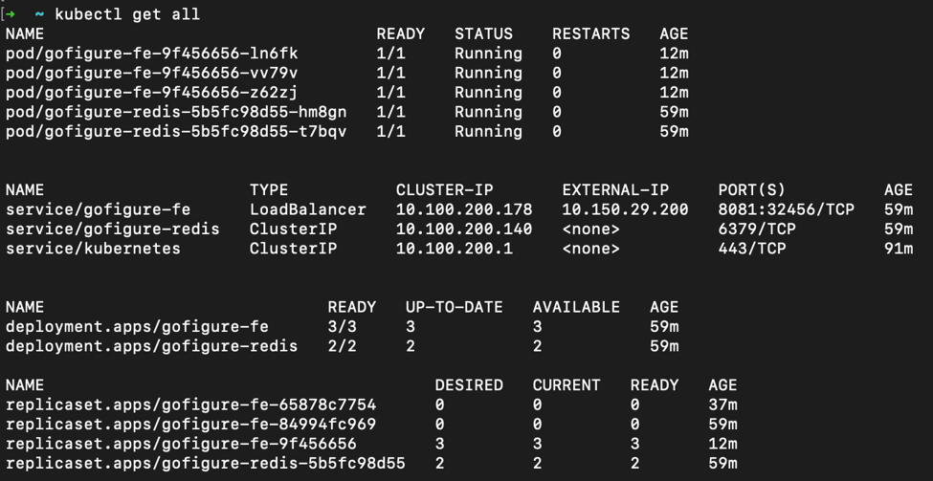Select external IP 10.150.29.200
Viewport: 933px width, 481px height.
coord(625,209)
